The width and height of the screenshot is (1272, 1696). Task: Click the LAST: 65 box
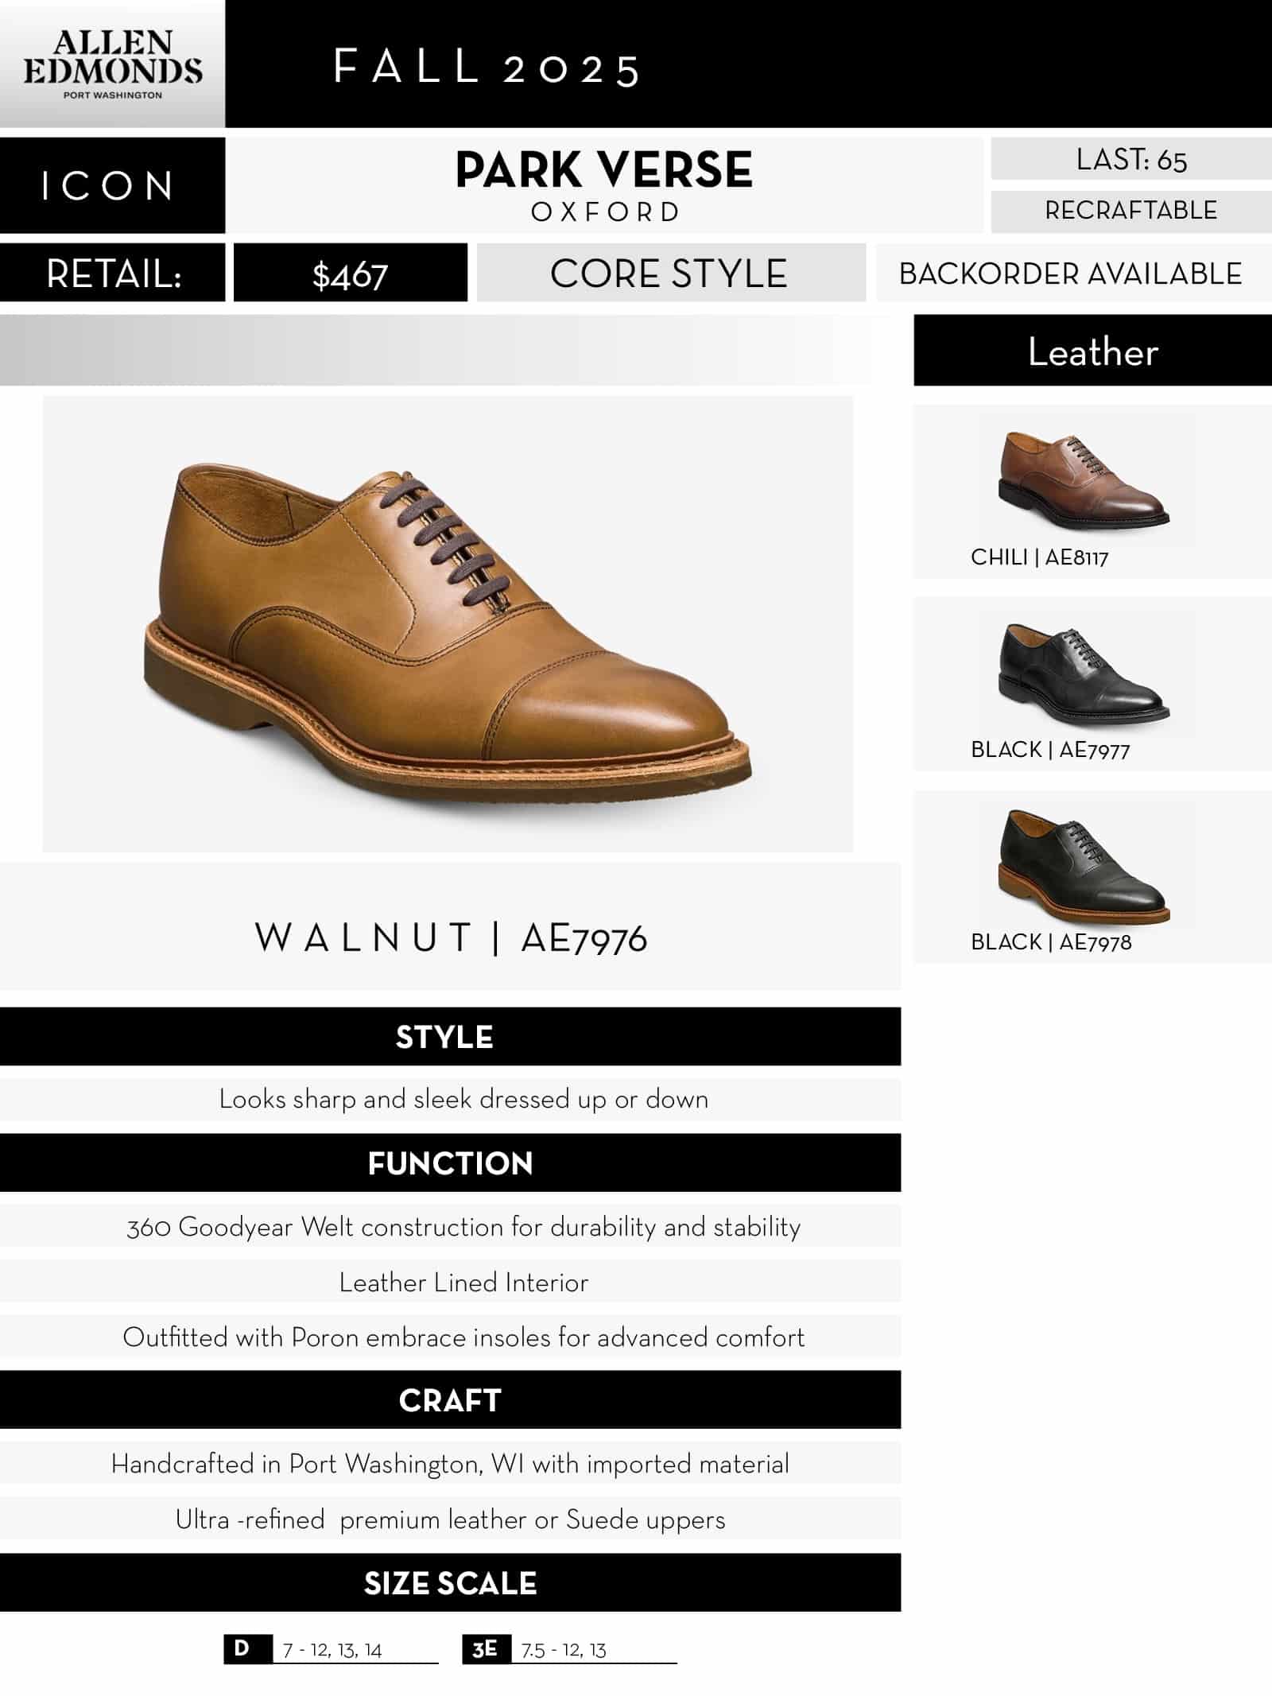pyautogui.click(x=1131, y=159)
